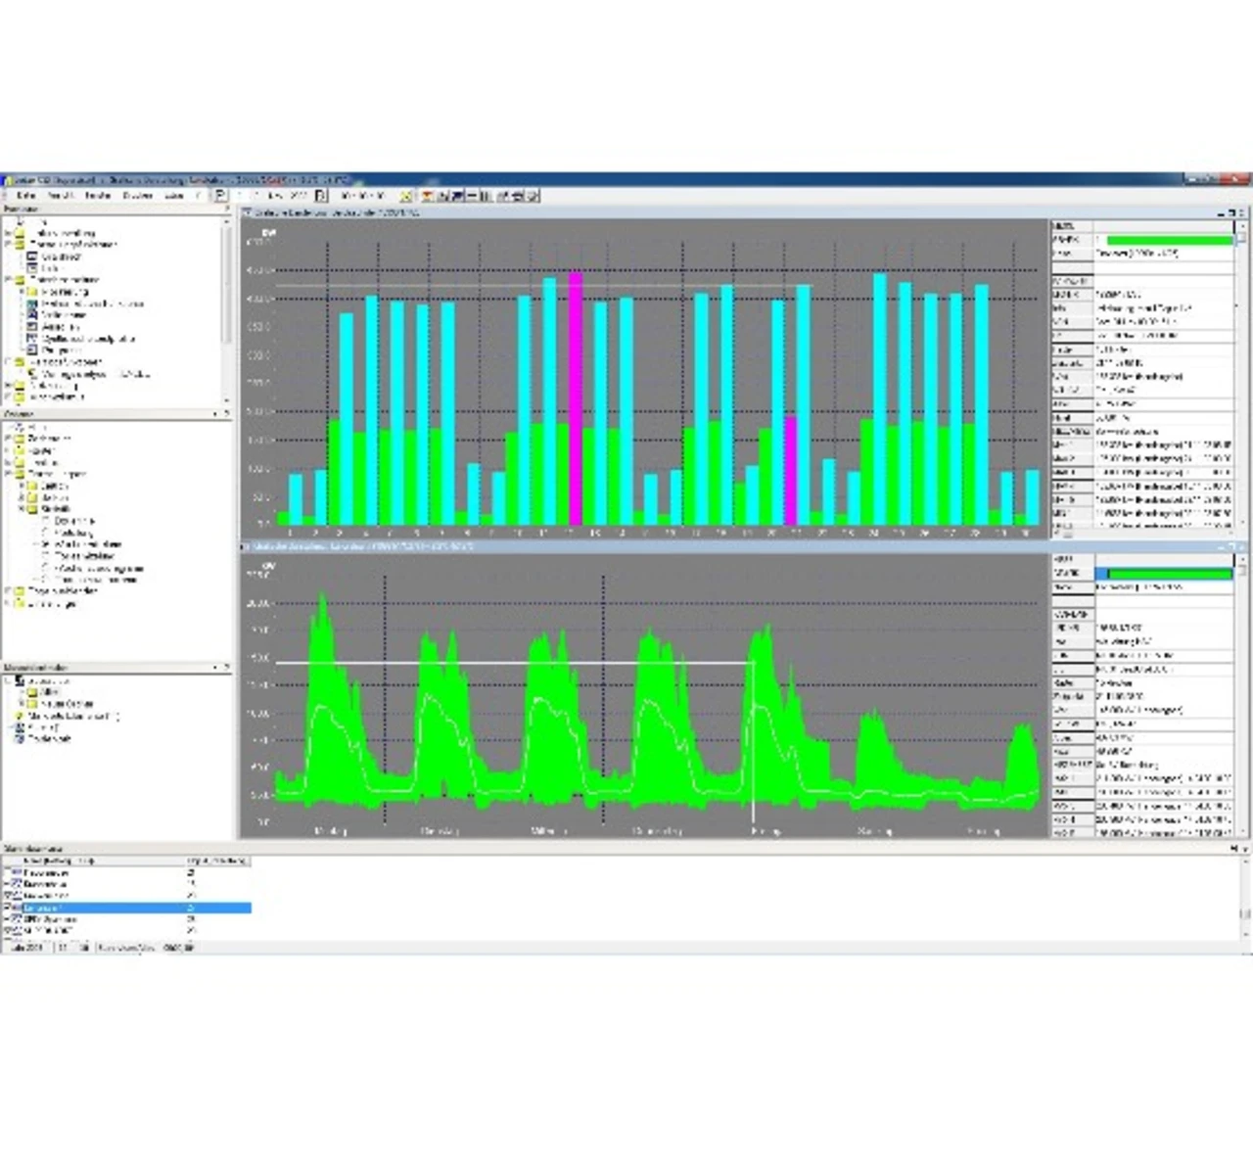Click the yellow starburst toolbar icon
This screenshot has width=1253, height=1165.
(405, 196)
